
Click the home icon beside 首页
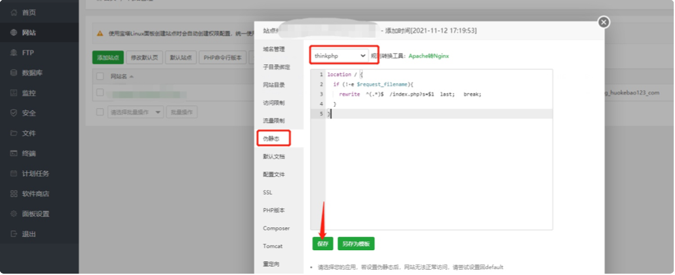click(x=14, y=12)
